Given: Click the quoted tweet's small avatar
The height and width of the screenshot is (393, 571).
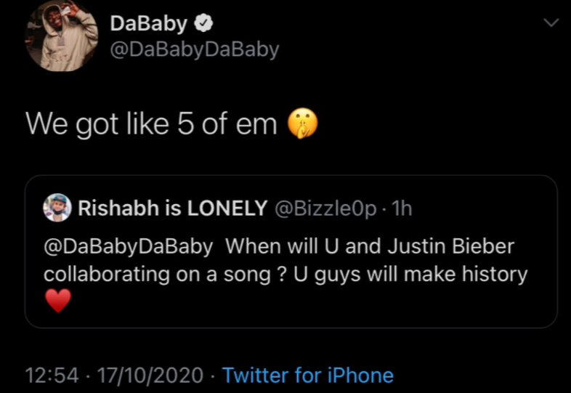Looking at the screenshot, I should tap(57, 209).
